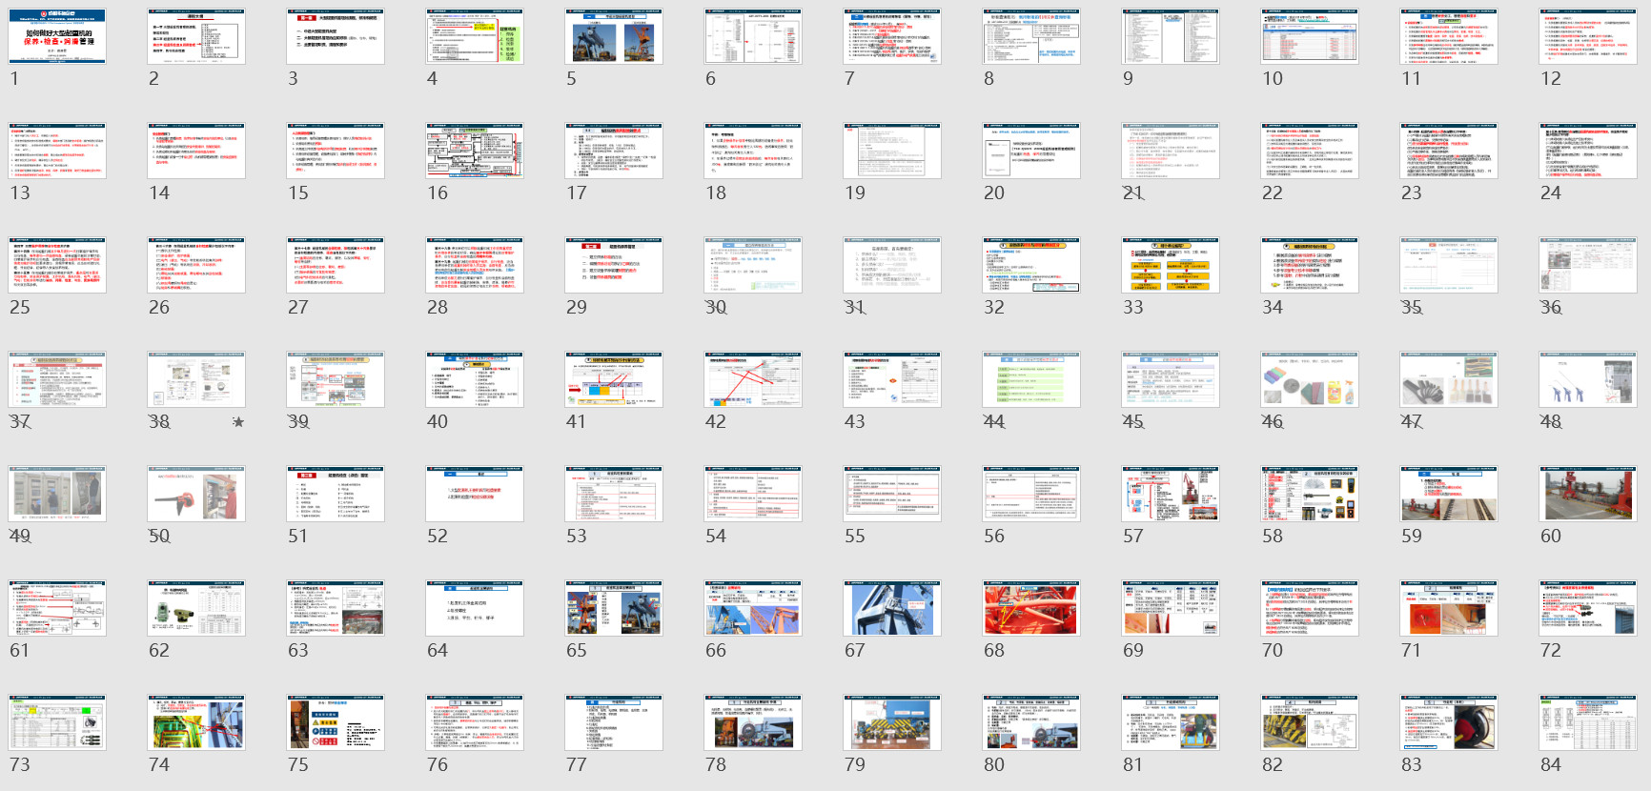Image resolution: width=1651 pixels, height=791 pixels.
Task: Select slide 42 with red arrows
Action: (753, 380)
